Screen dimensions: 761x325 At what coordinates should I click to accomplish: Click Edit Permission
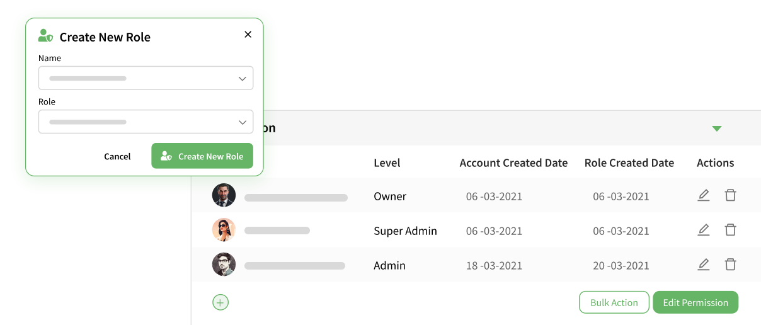click(695, 302)
